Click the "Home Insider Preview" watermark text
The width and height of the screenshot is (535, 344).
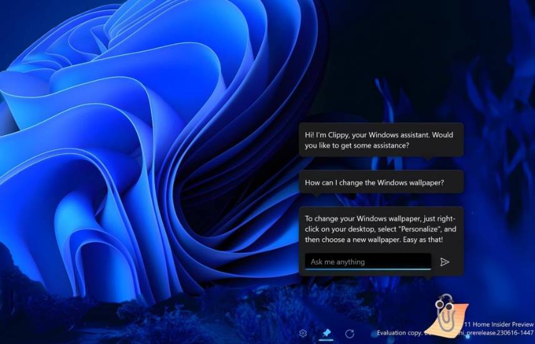click(499, 325)
